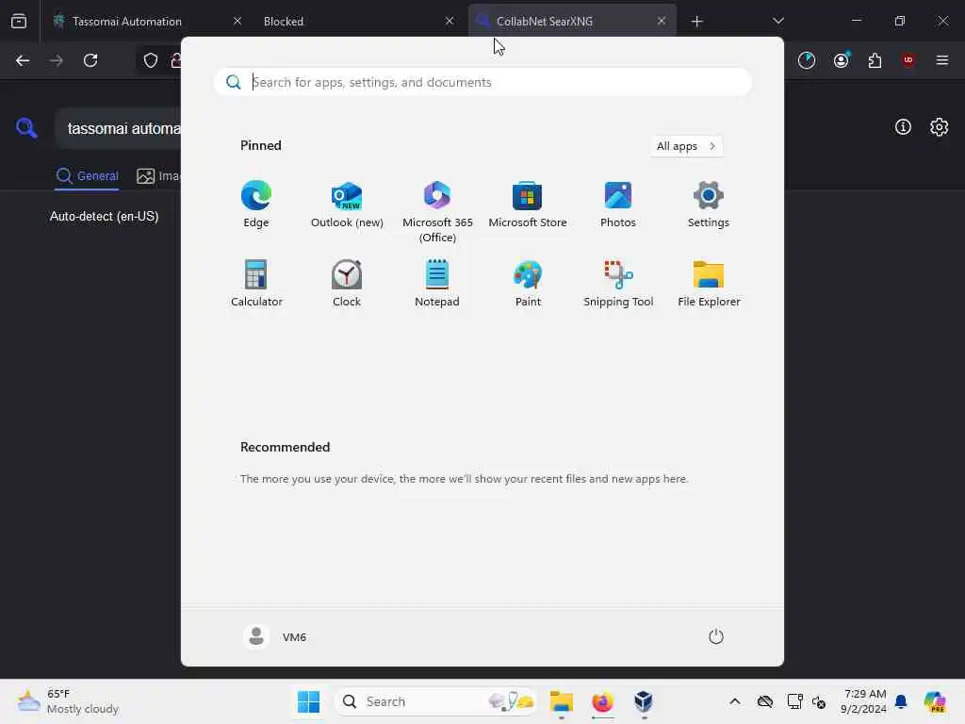Close the CollabNet SearXNG tab
Viewport: 965px width, 724px height.
pos(662,21)
